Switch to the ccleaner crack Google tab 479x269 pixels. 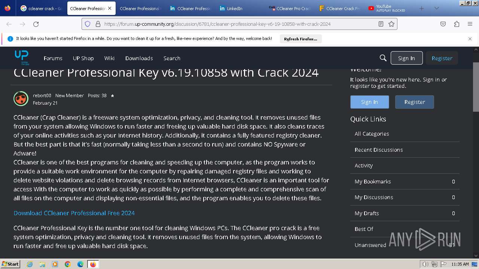click(x=41, y=8)
